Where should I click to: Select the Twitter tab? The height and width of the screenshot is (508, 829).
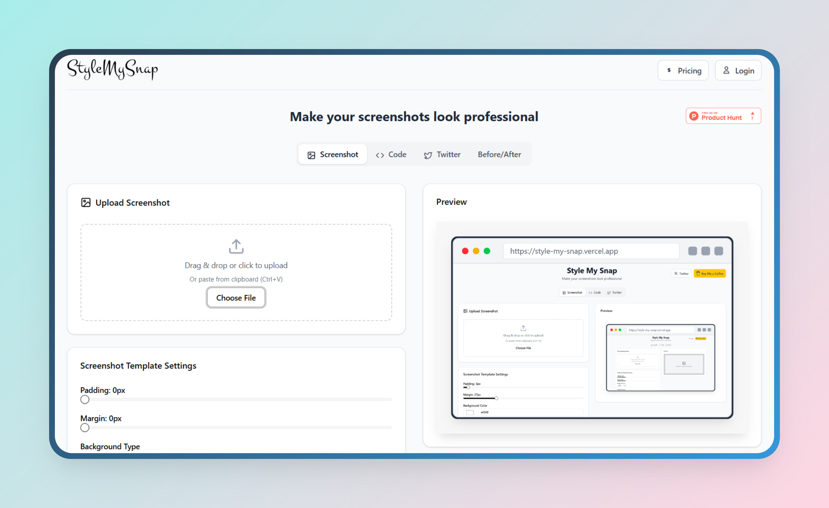pyautogui.click(x=442, y=154)
